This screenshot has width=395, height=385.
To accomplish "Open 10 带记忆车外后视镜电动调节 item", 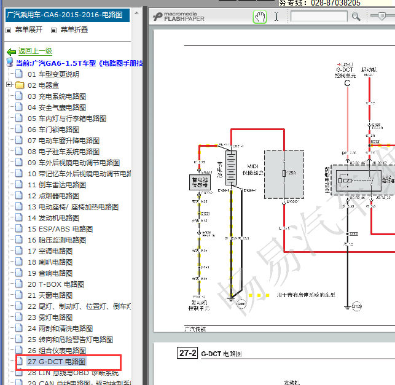I will tap(79, 174).
